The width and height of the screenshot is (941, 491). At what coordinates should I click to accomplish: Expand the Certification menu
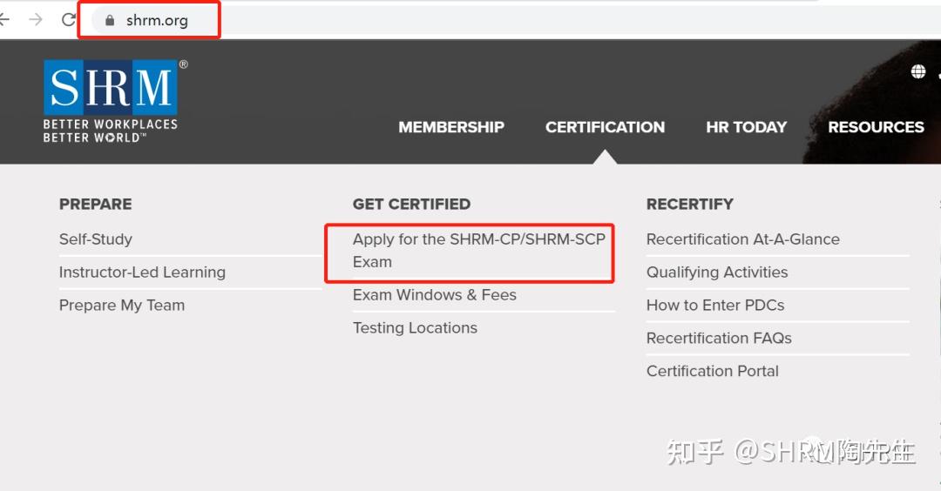(x=605, y=127)
